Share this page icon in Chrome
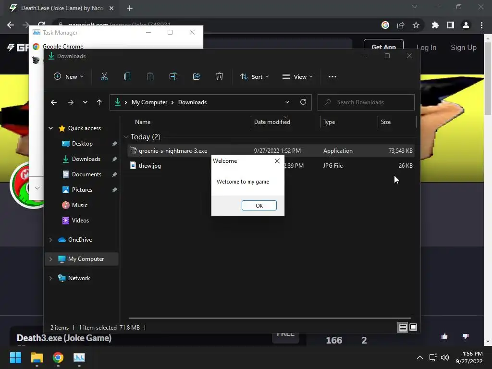 [401, 25]
